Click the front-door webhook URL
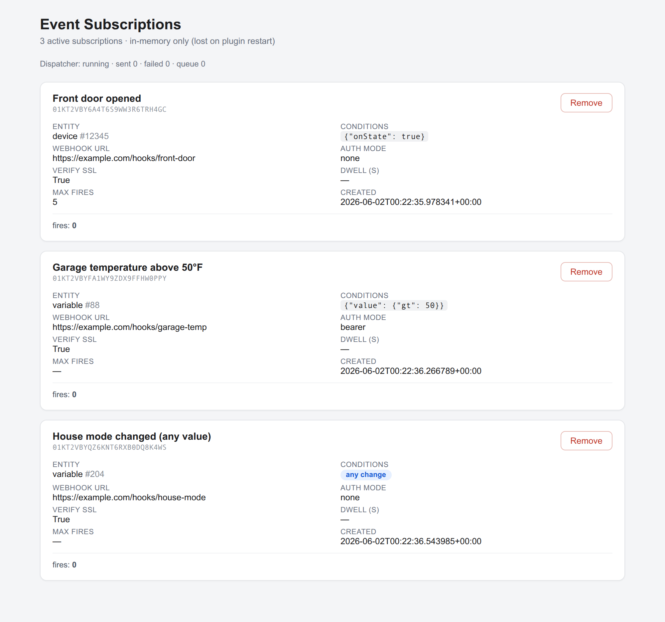Viewport: 665px width, 622px height. pyautogui.click(x=124, y=158)
